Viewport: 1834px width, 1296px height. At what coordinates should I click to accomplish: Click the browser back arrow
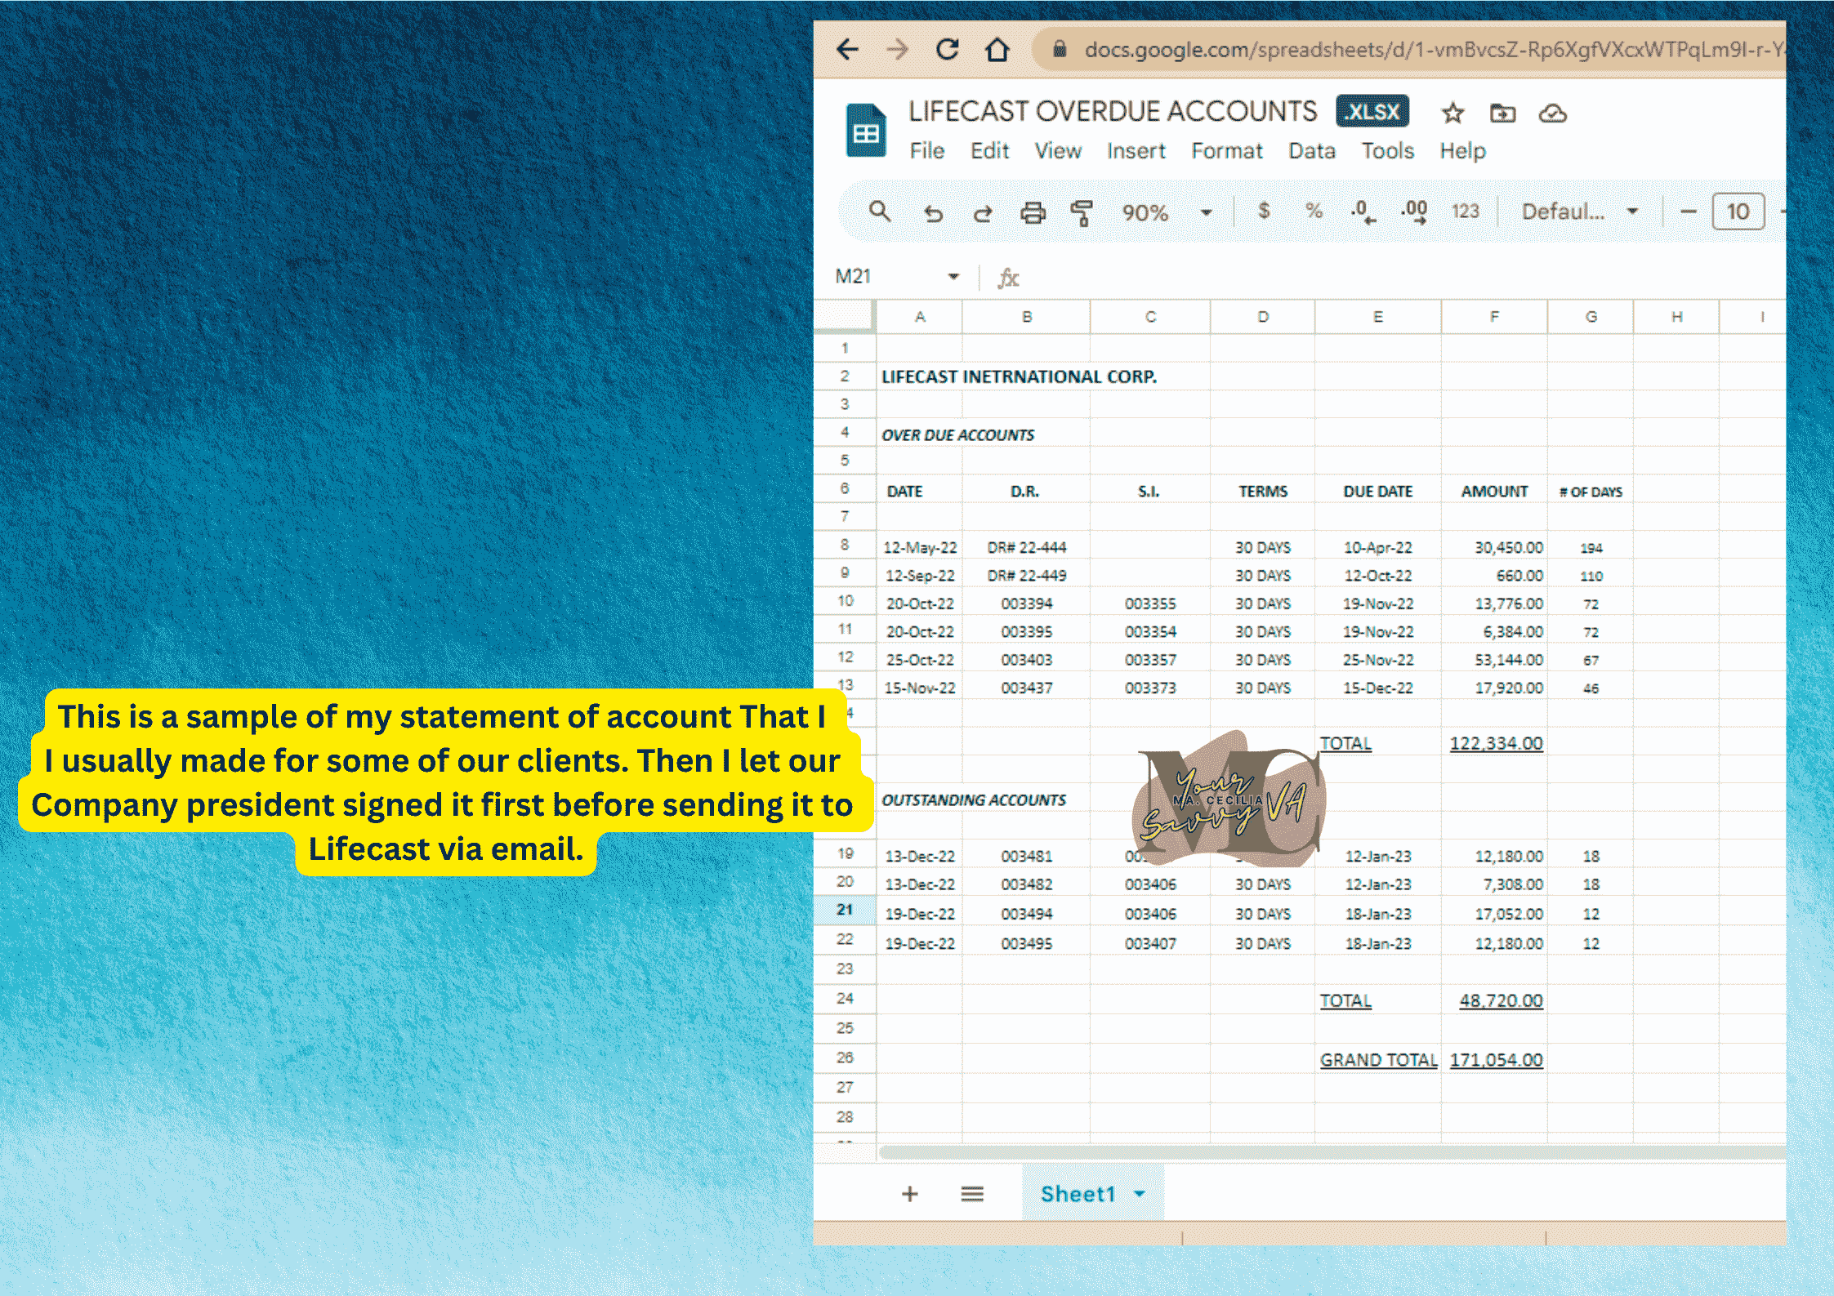pos(847,50)
